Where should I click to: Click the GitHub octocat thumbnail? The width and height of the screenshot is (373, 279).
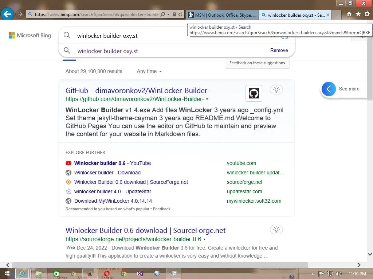(x=254, y=93)
